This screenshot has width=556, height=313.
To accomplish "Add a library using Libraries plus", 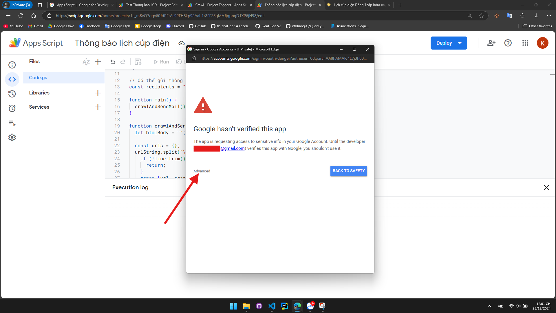I will [98, 93].
